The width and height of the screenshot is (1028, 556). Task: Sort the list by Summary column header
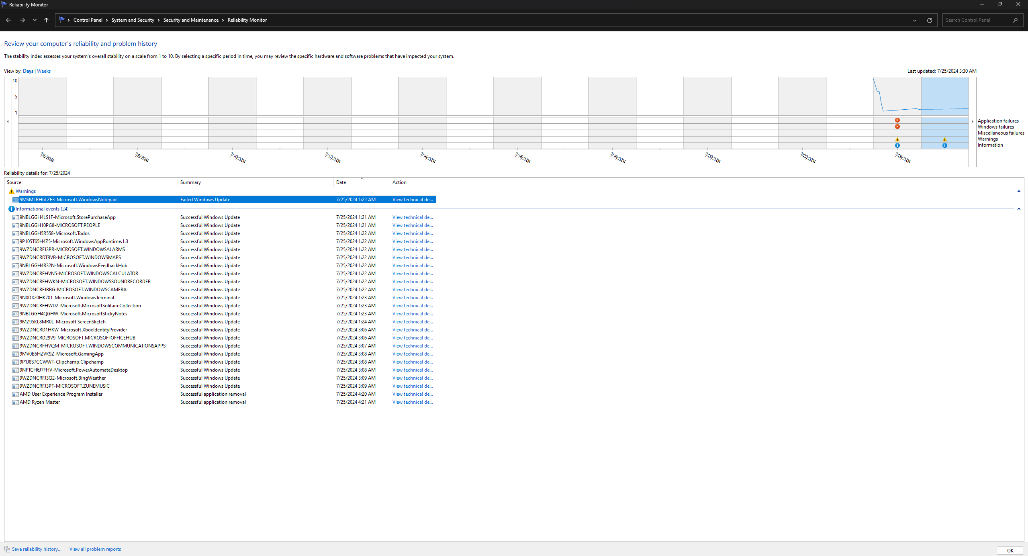(256, 182)
